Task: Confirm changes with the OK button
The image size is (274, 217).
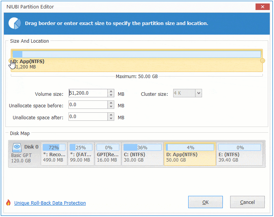Action: tap(205, 202)
